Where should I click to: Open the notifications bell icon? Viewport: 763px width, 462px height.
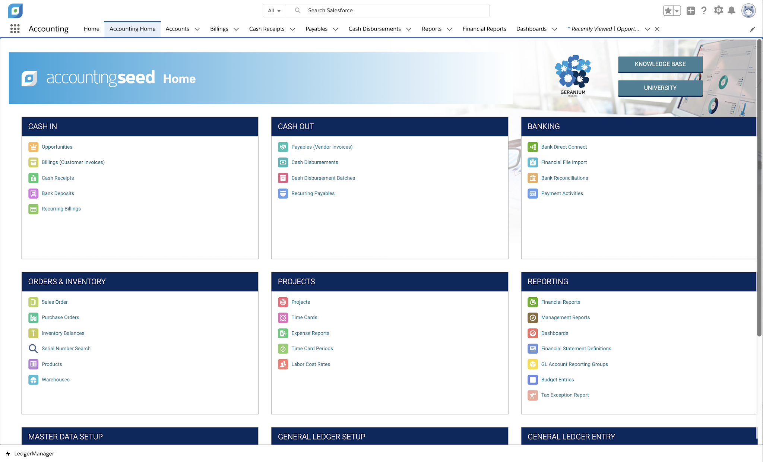731,10
